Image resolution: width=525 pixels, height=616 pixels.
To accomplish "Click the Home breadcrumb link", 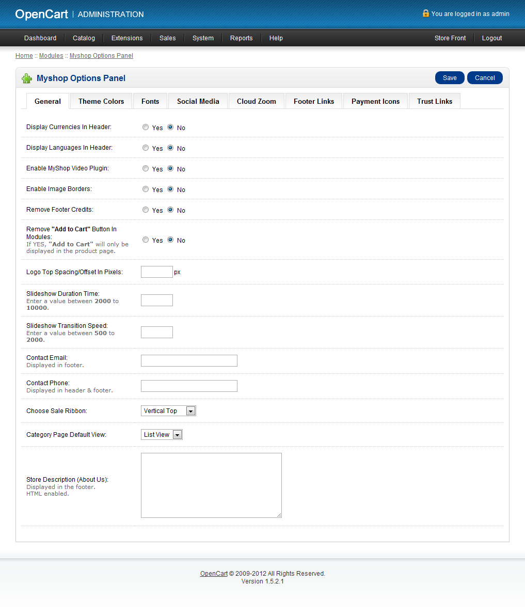I will [x=24, y=56].
